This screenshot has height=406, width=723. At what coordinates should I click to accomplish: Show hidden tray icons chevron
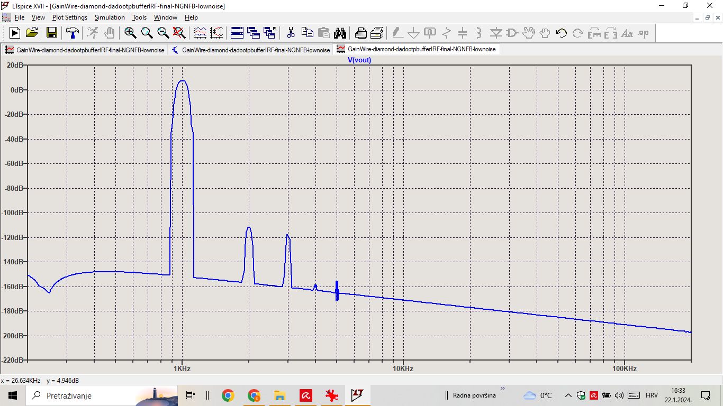point(568,395)
